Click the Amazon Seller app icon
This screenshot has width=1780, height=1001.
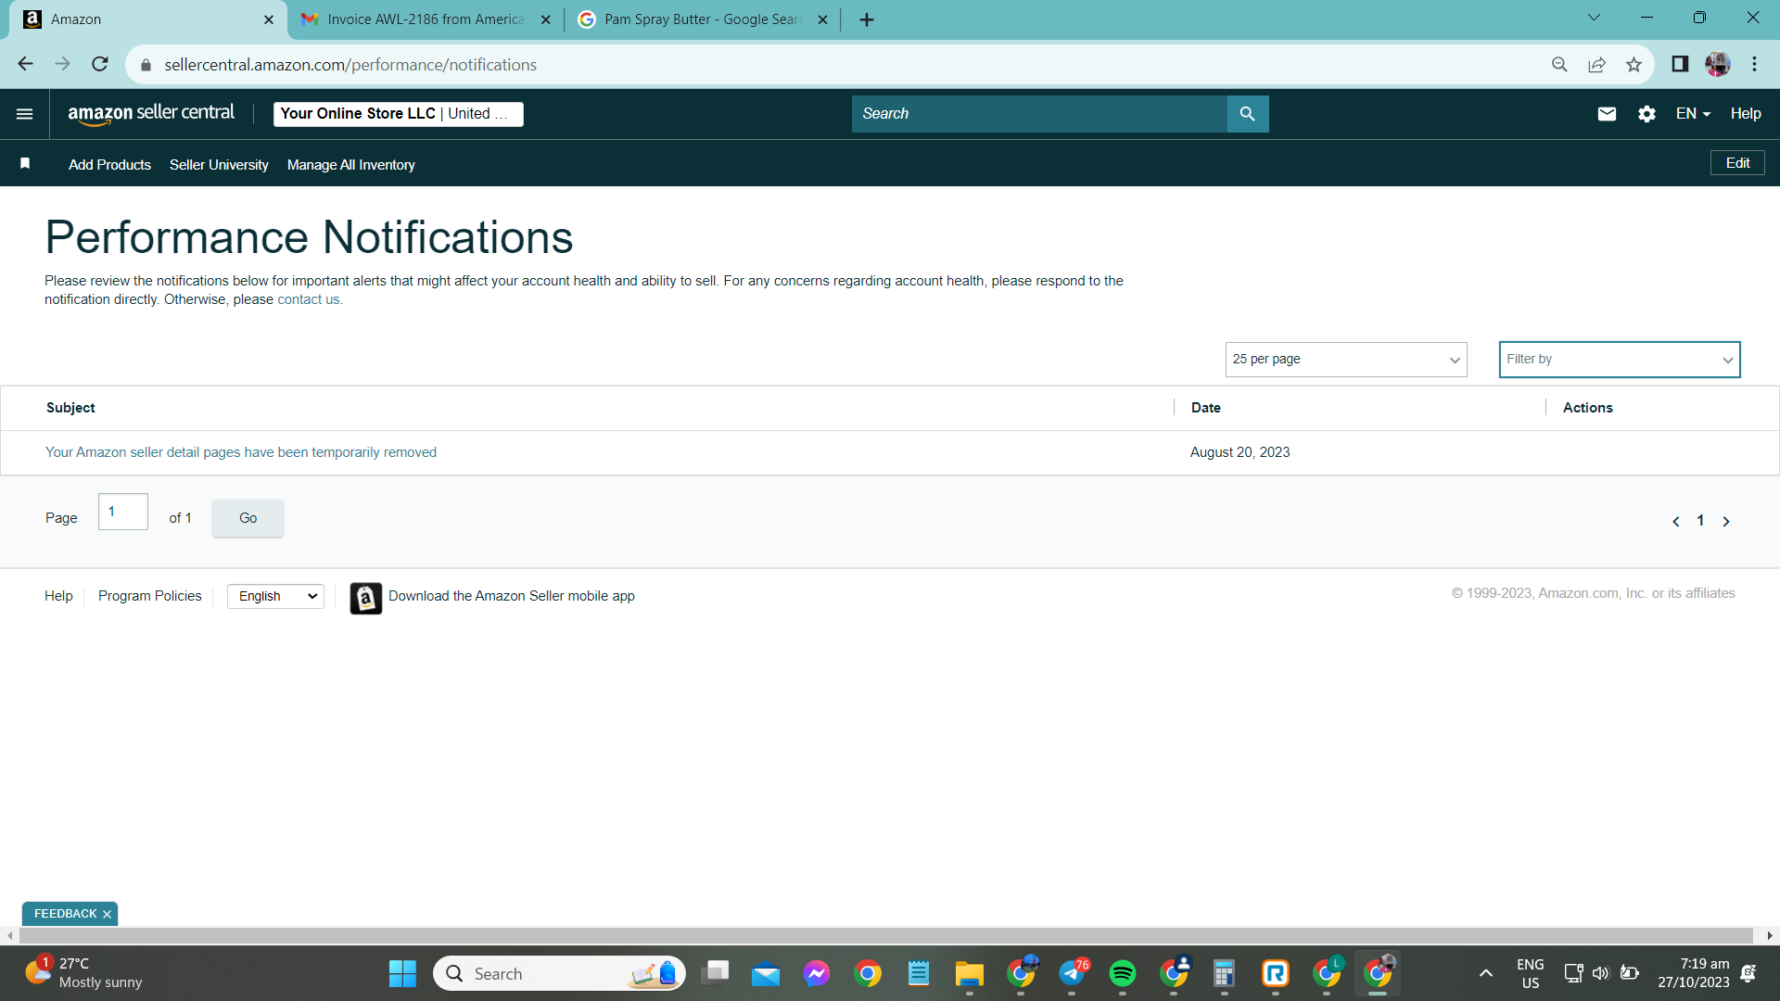coord(365,598)
